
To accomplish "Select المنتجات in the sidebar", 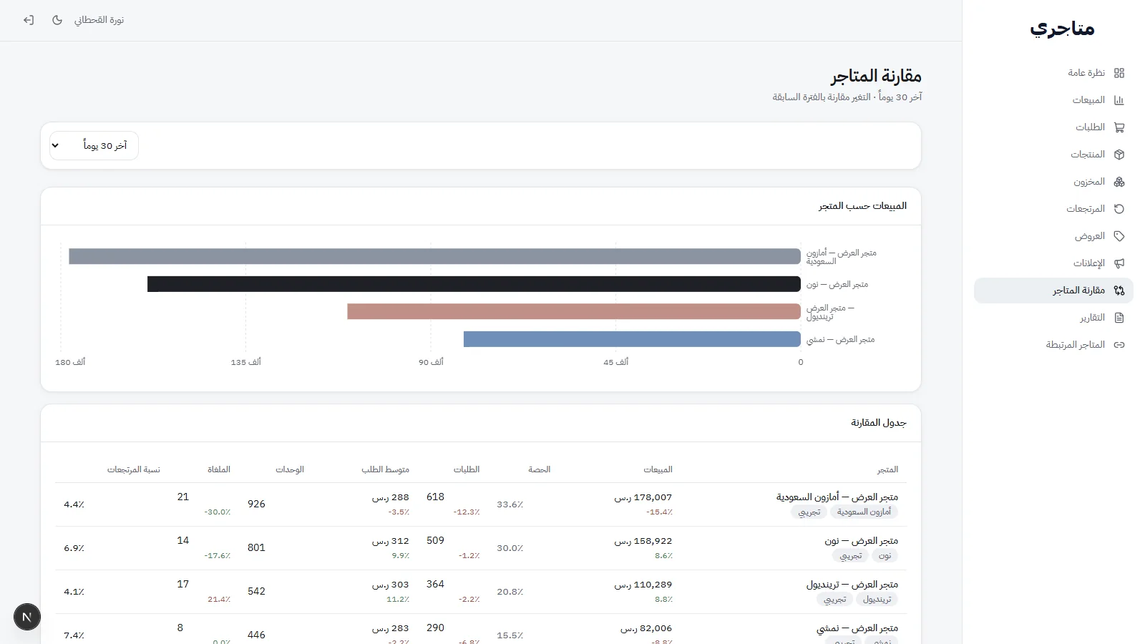I will [x=1053, y=155].
